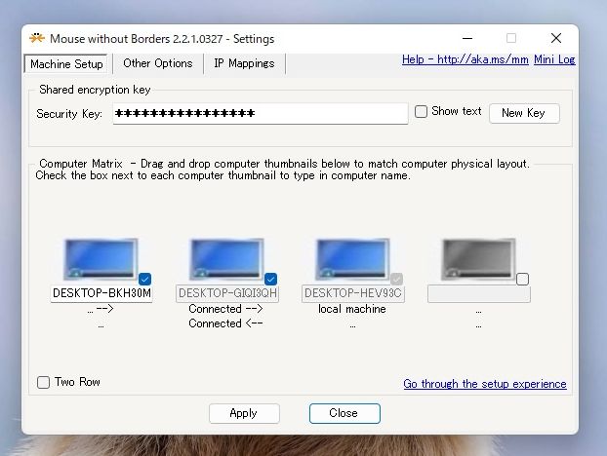Open the IP Mappings tab

[x=244, y=63]
